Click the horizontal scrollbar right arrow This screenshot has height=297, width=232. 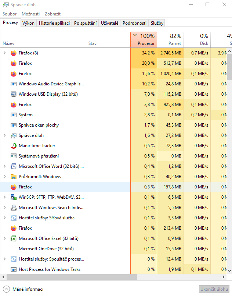click(x=224, y=277)
